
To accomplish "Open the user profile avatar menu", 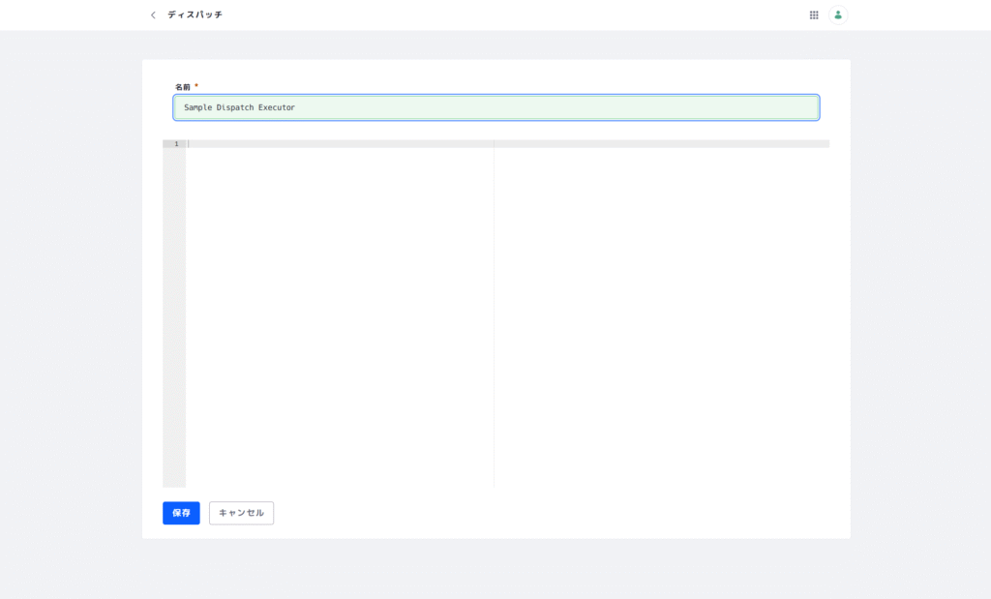I will click(837, 15).
